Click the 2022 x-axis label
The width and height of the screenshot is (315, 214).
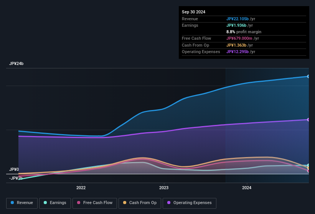point(81,188)
